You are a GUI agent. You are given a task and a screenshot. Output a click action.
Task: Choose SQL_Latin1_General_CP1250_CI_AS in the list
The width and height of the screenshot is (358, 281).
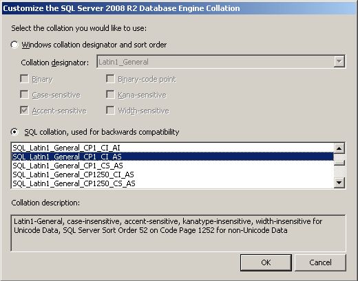pyautogui.click(x=173, y=175)
